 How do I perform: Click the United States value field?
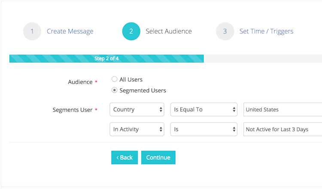[283, 110]
